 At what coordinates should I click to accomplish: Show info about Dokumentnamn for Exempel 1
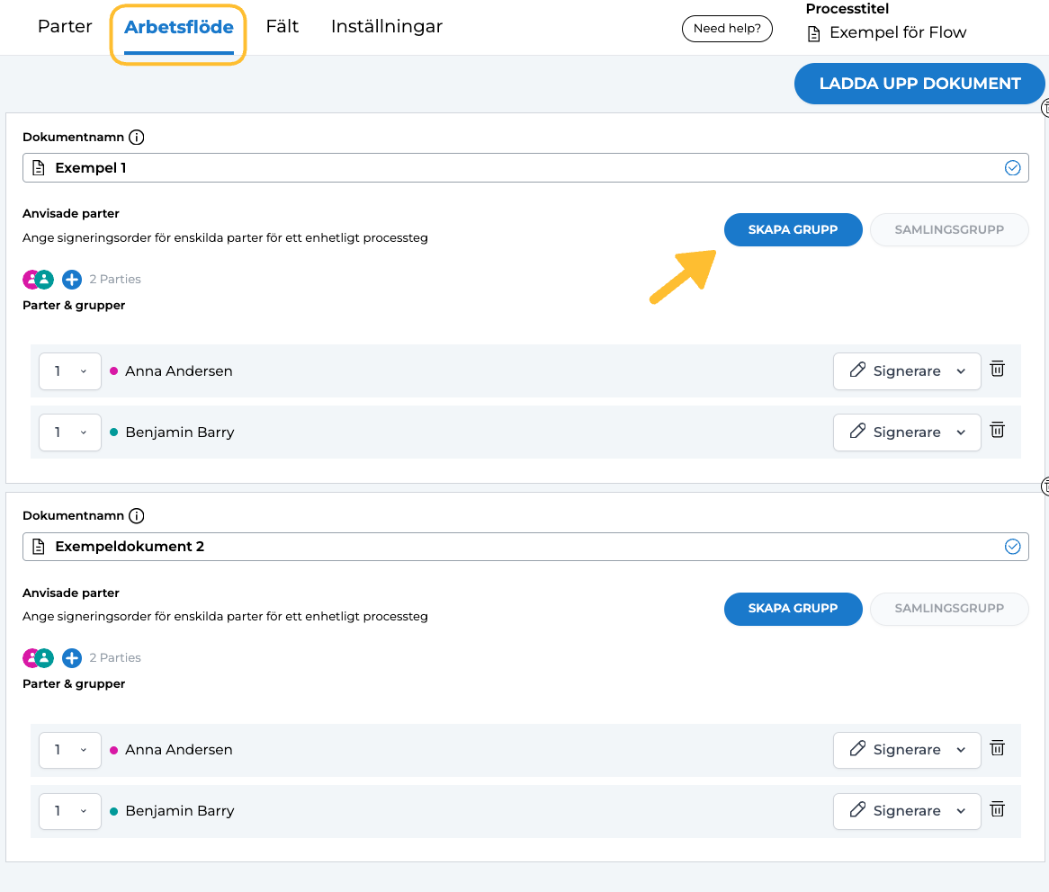(x=137, y=138)
